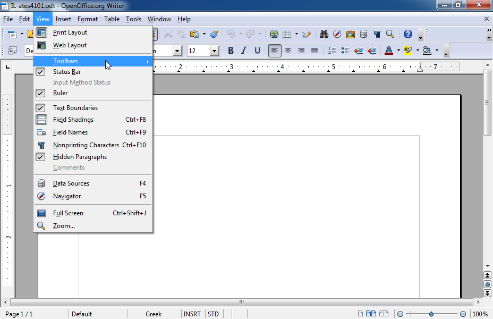Click the zoom slider handle
Viewport: 493px width, 319px height.
click(431, 314)
